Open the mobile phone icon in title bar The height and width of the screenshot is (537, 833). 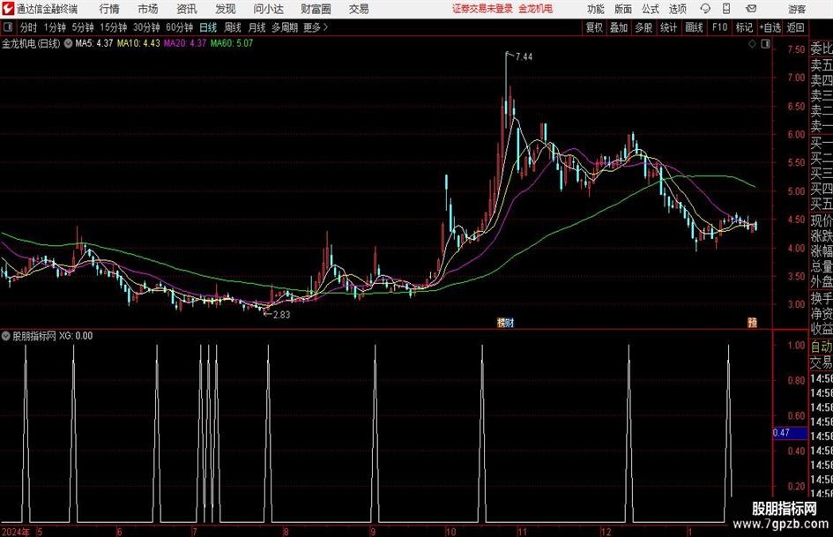pyautogui.click(x=726, y=9)
